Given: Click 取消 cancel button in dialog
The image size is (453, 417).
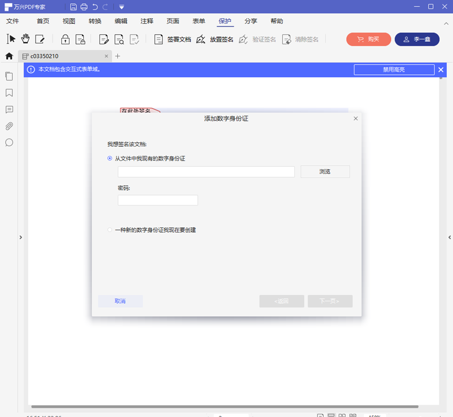Looking at the screenshot, I should 120,301.
